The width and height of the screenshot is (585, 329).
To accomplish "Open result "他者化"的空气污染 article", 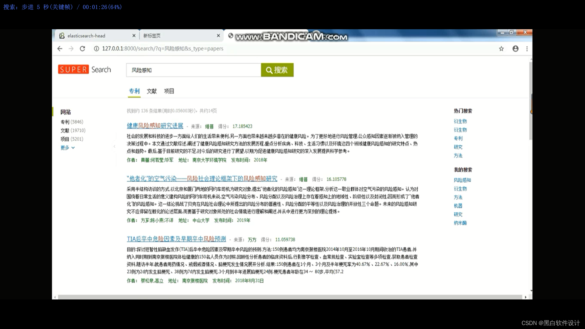I will (x=202, y=179).
